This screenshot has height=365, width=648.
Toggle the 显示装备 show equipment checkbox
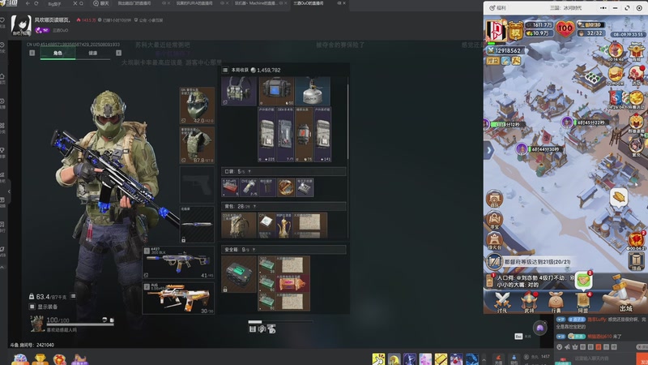coord(32,307)
